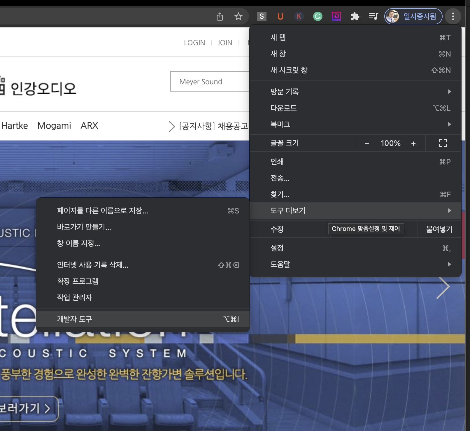470x431 pixels.
Task: Open the Mogami brand link
Action: 54,126
